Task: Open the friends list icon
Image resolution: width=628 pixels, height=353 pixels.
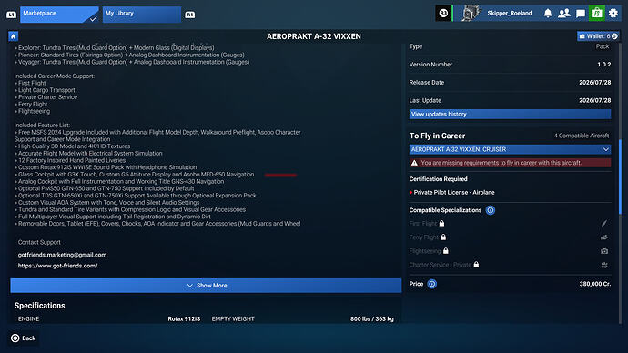Action: pyautogui.click(x=564, y=14)
